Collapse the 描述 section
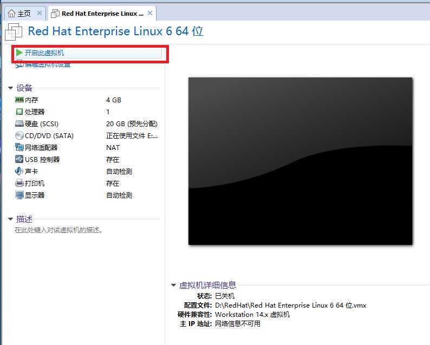This screenshot has width=430, height=345. tap(11, 219)
